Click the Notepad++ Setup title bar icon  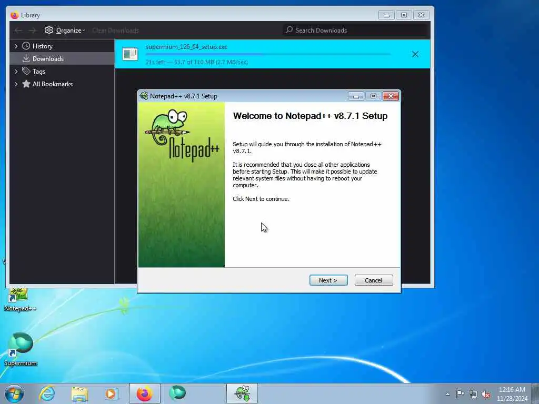[x=144, y=96]
